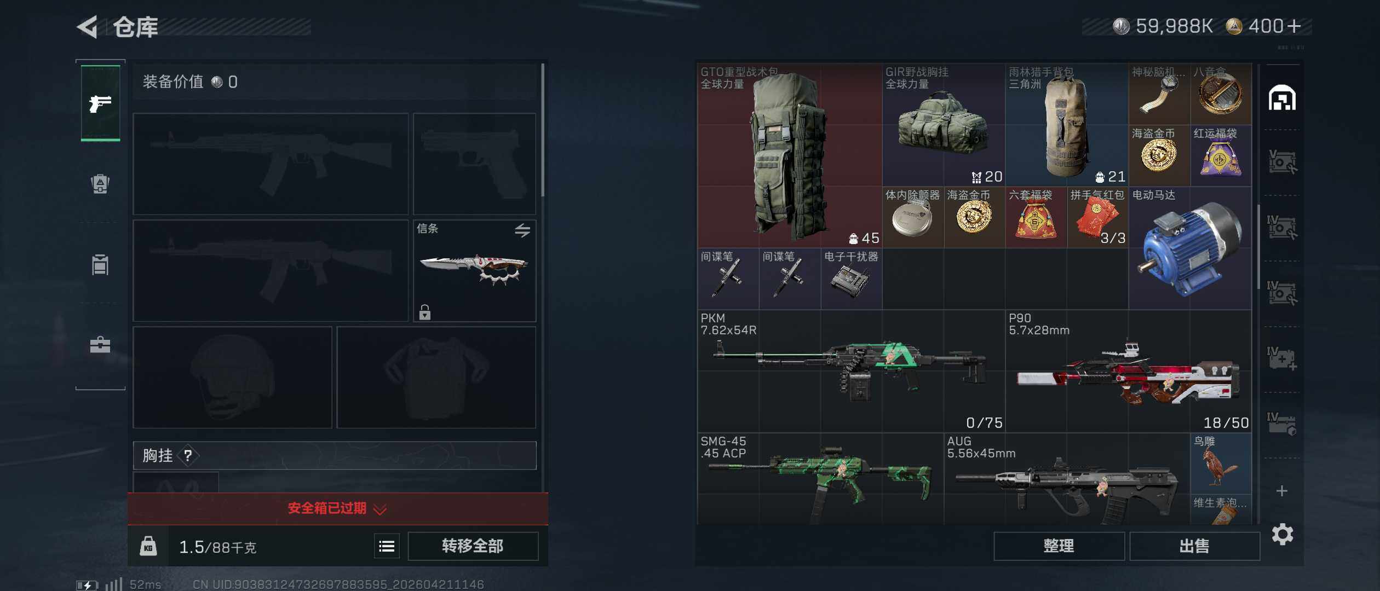Click the 整理 sort button
Screen dimensions: 1380x591
click(x=1059, y=546)
